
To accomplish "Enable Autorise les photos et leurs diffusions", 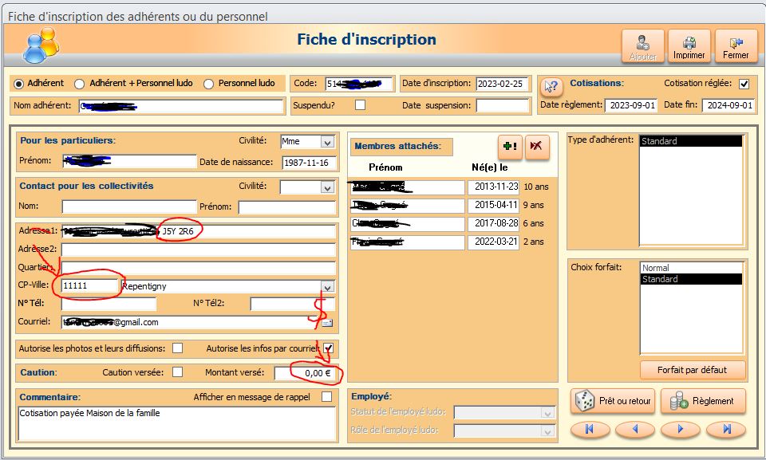I will [x=178, y=348].
